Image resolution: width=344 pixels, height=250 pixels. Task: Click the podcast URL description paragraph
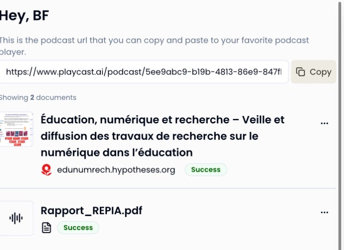pyautogui.click(x=154, y=41)
